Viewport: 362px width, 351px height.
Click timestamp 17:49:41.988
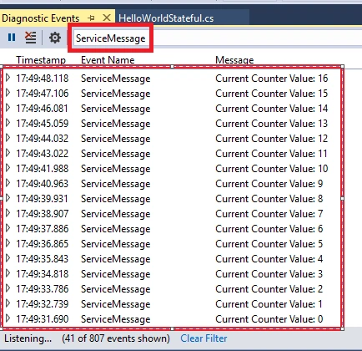coord(43,169)
